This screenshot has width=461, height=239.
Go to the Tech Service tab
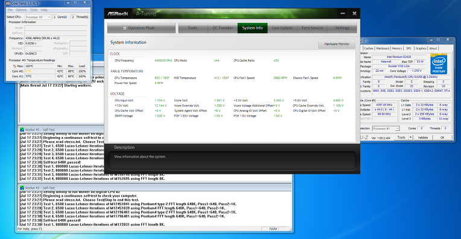tap(312, 28)
